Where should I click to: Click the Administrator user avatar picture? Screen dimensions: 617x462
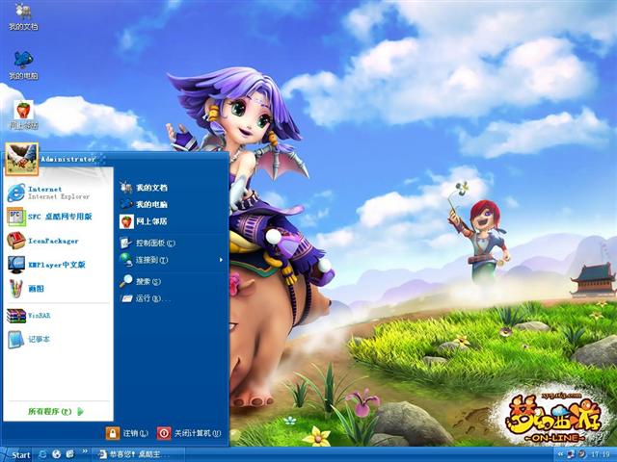point(21,159)
